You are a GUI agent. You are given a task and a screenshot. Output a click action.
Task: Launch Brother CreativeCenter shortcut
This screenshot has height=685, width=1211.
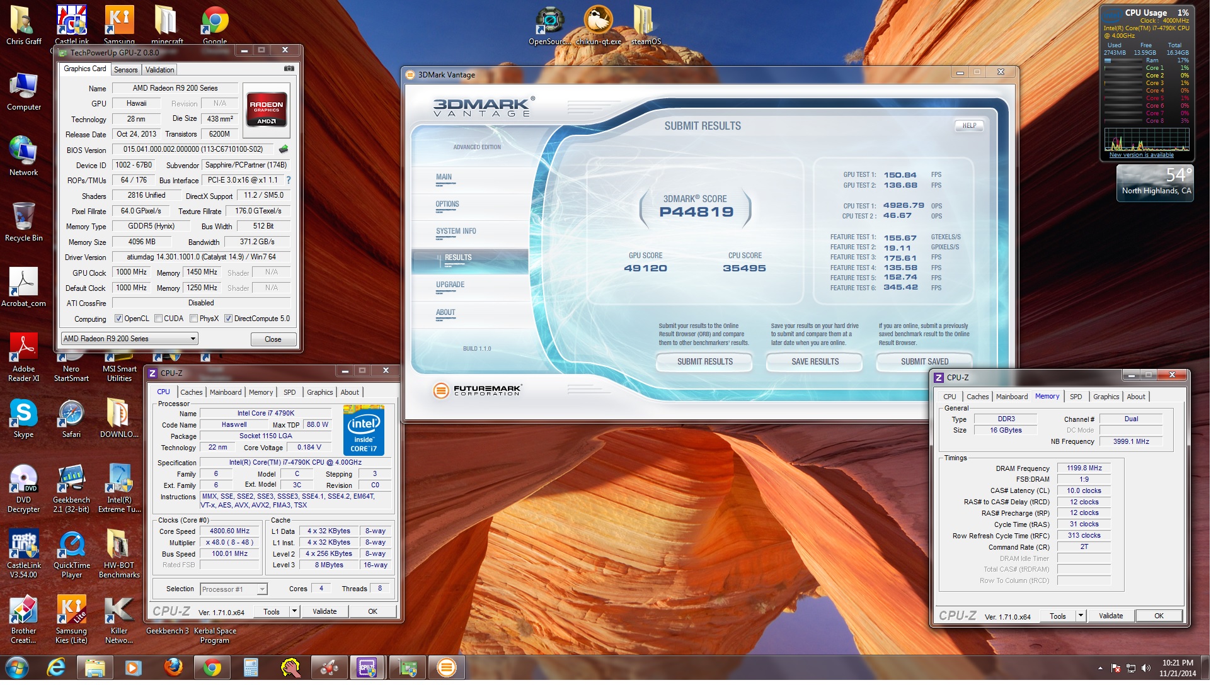(x=24, y=620)
